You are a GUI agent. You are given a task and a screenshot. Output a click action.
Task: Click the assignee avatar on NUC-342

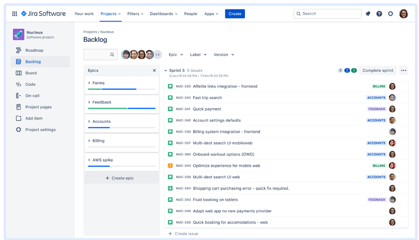click(x=392, y=97)
